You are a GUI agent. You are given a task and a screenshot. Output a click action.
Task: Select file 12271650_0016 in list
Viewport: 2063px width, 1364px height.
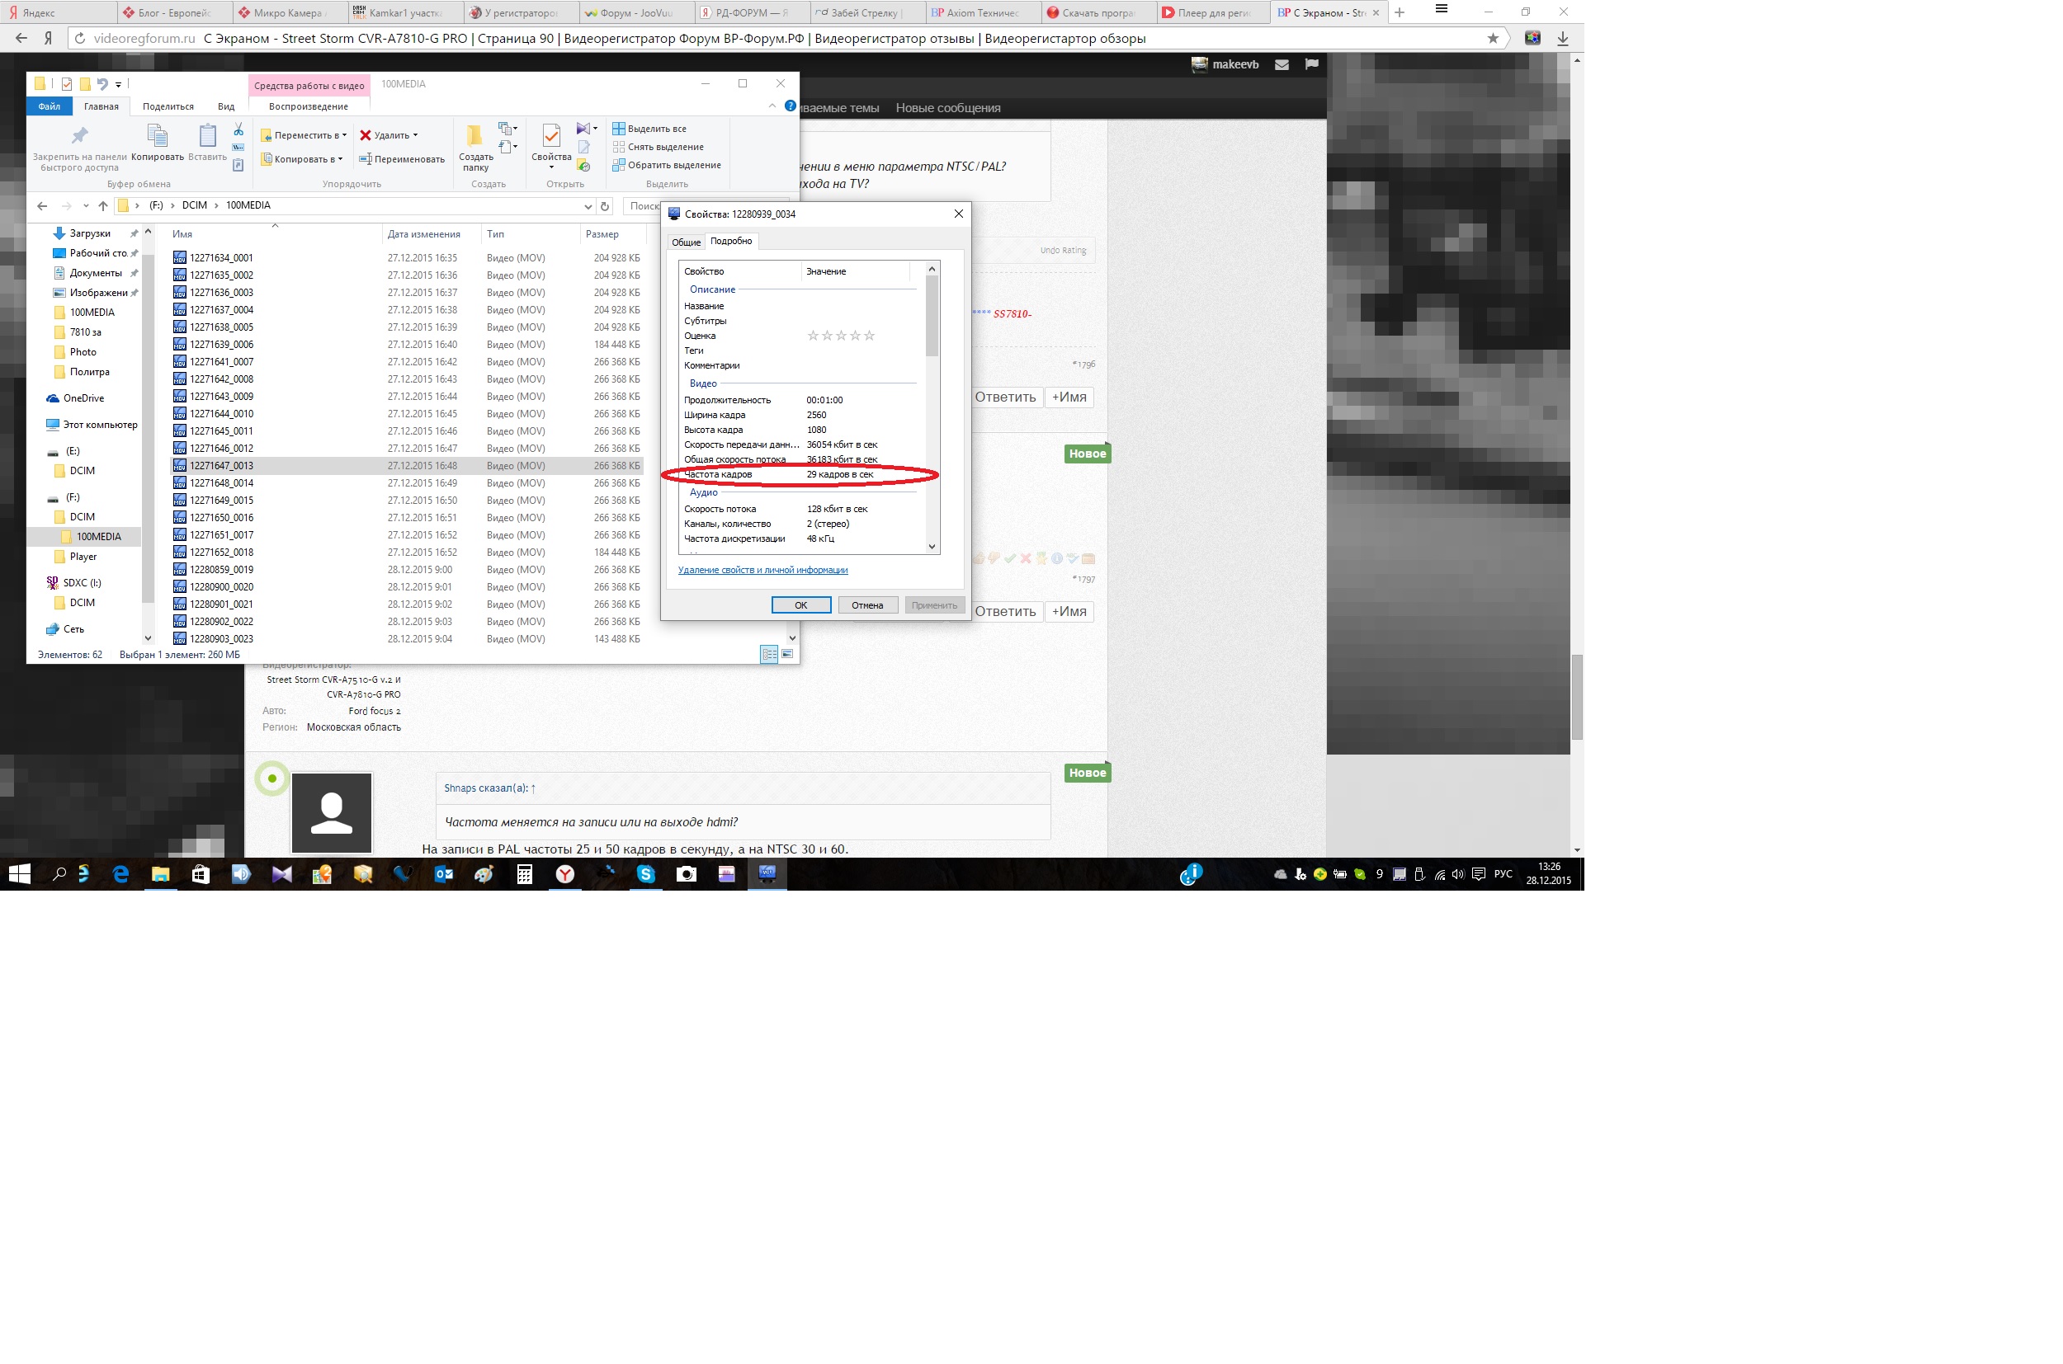pyautogui.click(x=222, y=518)
